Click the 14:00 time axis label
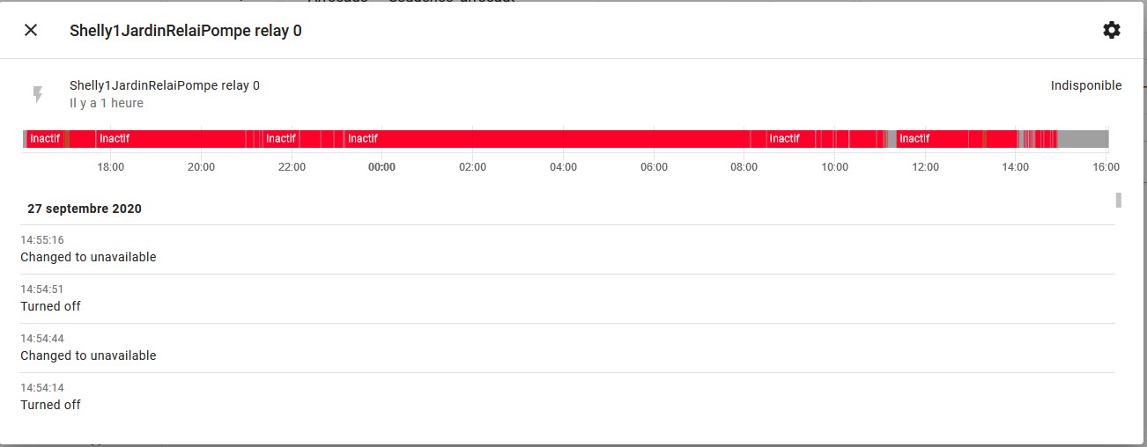1147x447 pixels. click(x=1016, y=167)
